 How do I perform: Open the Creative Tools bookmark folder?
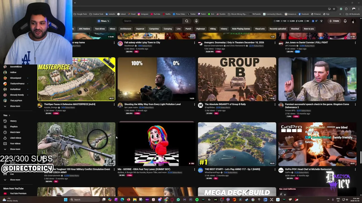click(x=96, y=14)
